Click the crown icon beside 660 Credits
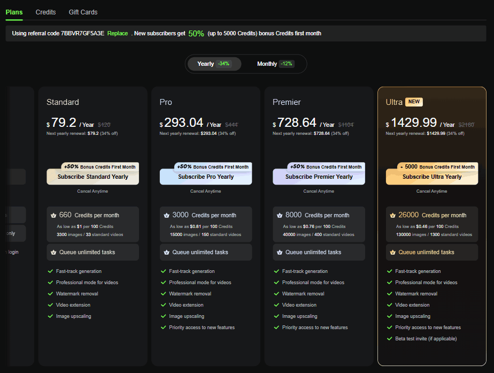Image resolution: width=494 pixels, height=373 pixels. coord(53,215)
